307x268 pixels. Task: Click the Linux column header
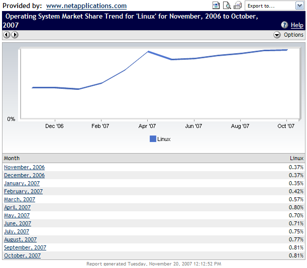coord(296,158)
